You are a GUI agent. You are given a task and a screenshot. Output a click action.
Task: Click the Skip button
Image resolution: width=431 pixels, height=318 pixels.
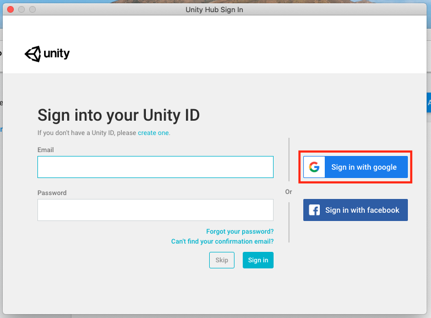222,260
